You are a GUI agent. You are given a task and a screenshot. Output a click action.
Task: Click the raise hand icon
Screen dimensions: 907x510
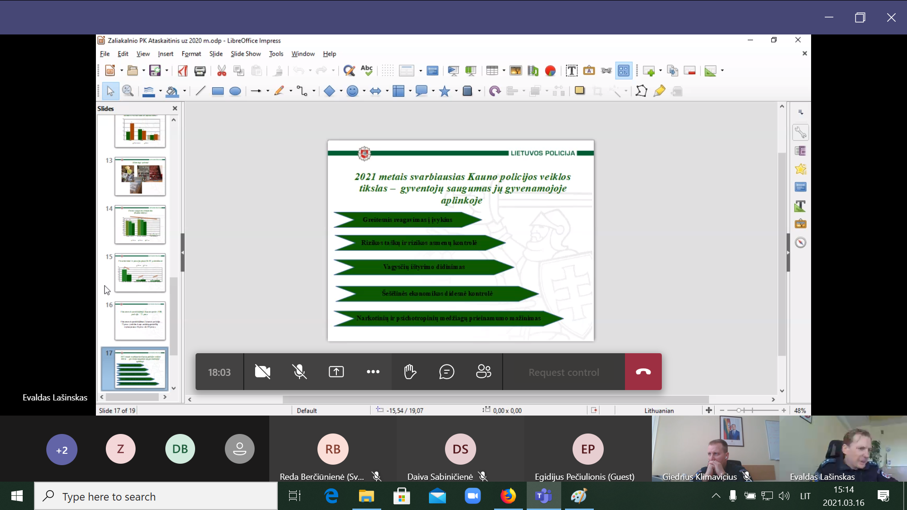click(410, 372)
